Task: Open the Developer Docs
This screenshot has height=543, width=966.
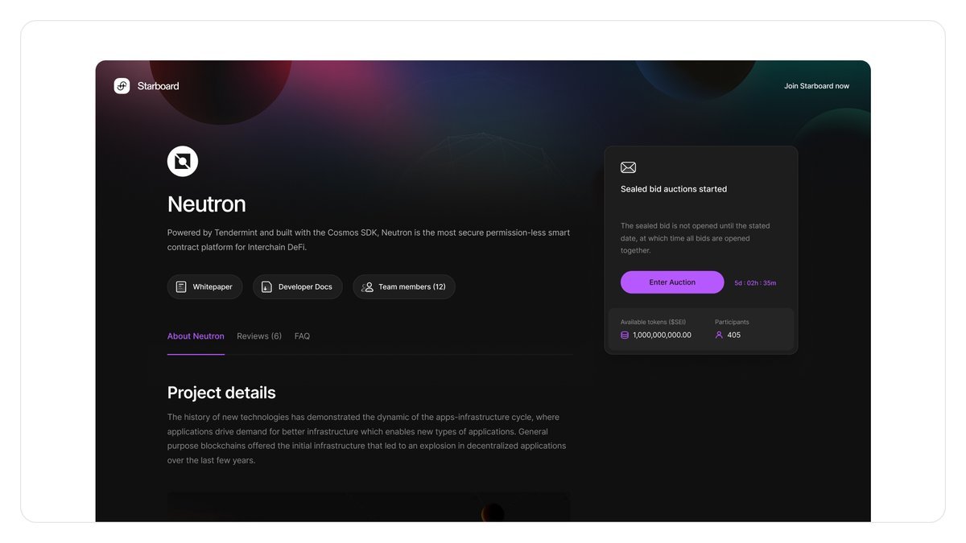Action: click(x=298, y=287)
